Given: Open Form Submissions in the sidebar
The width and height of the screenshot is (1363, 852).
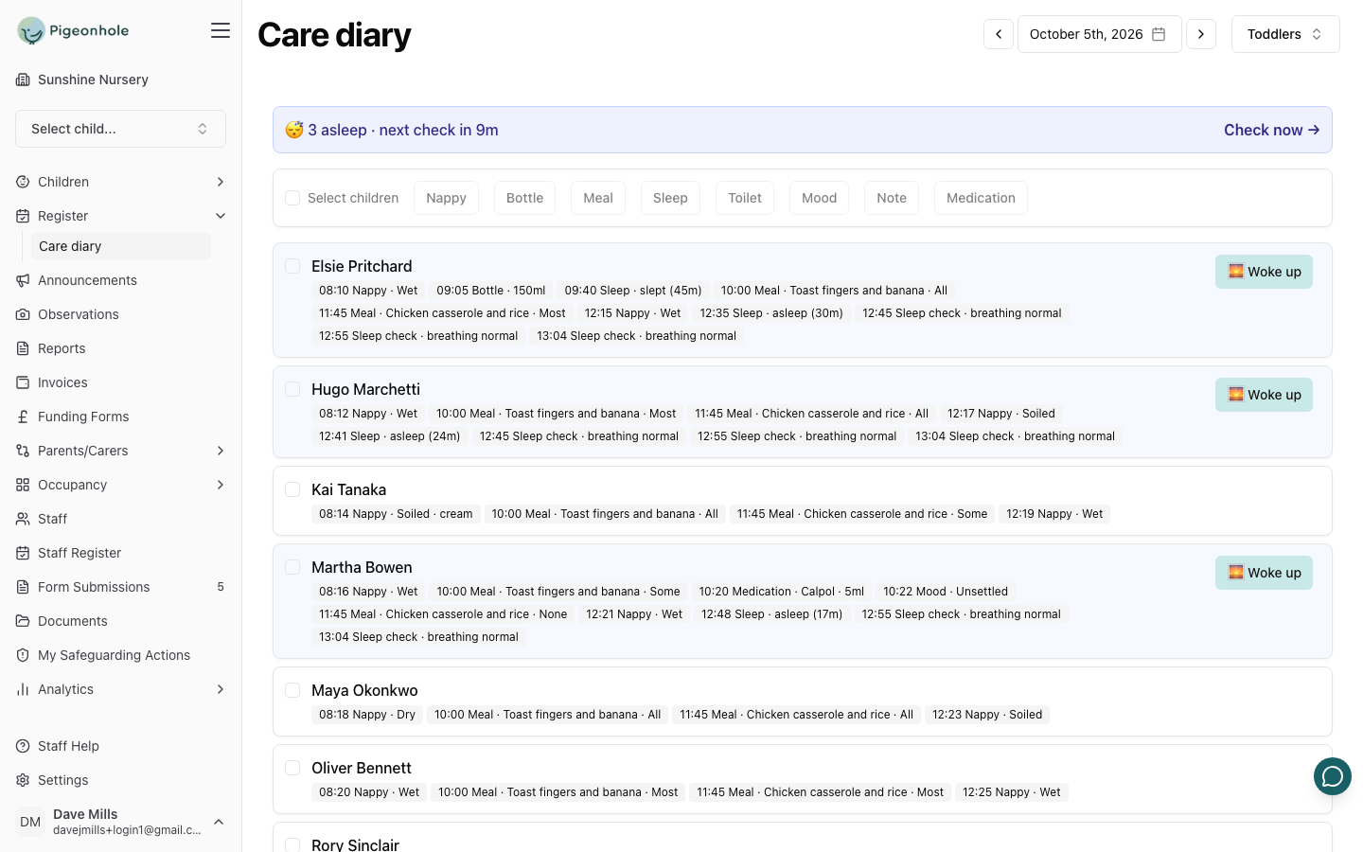Looking at the screenshot, I should pyautogui.click(x=120, y=587).
